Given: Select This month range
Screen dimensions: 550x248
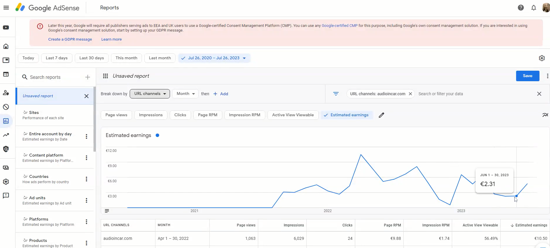Looking at the screenshot, I should click(x=126, y=58).
